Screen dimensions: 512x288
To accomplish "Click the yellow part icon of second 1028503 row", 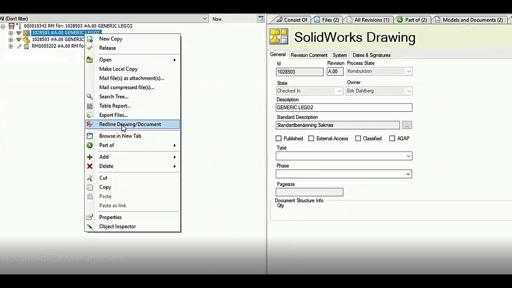I will pyautogui.click(x=26, y=40).
